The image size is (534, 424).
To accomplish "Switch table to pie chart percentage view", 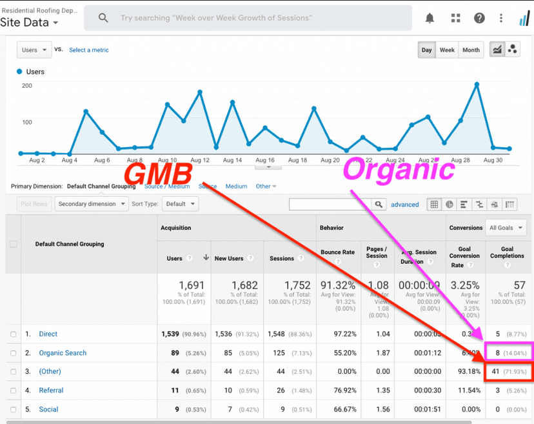I will pos(450,205).
